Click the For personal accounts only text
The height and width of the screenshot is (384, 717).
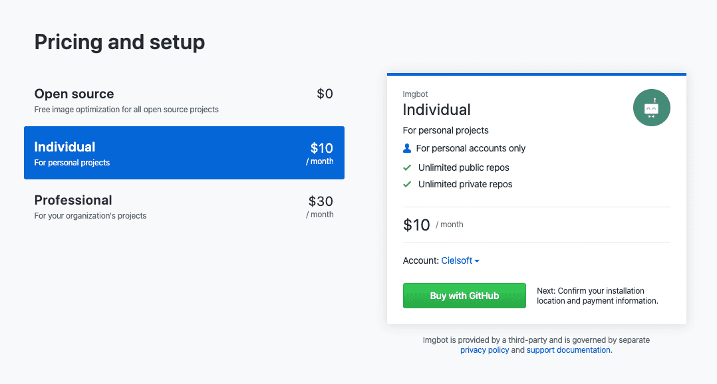point(470,148)
